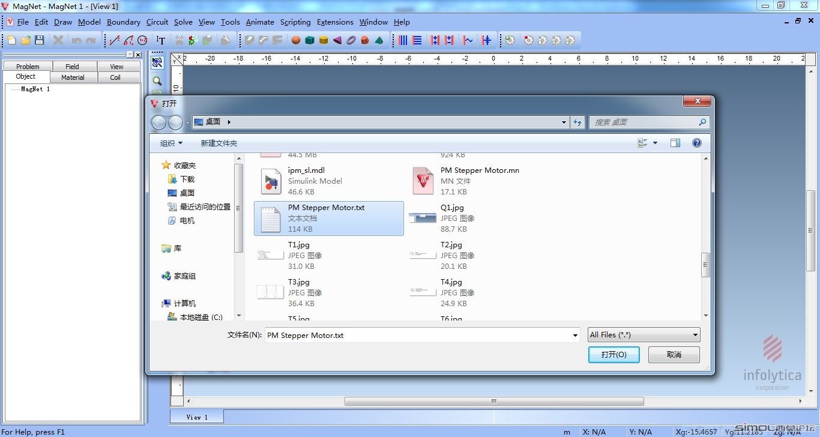Switch to the Material tab
This screenshot has height=437, width=820.
point(73,77)
